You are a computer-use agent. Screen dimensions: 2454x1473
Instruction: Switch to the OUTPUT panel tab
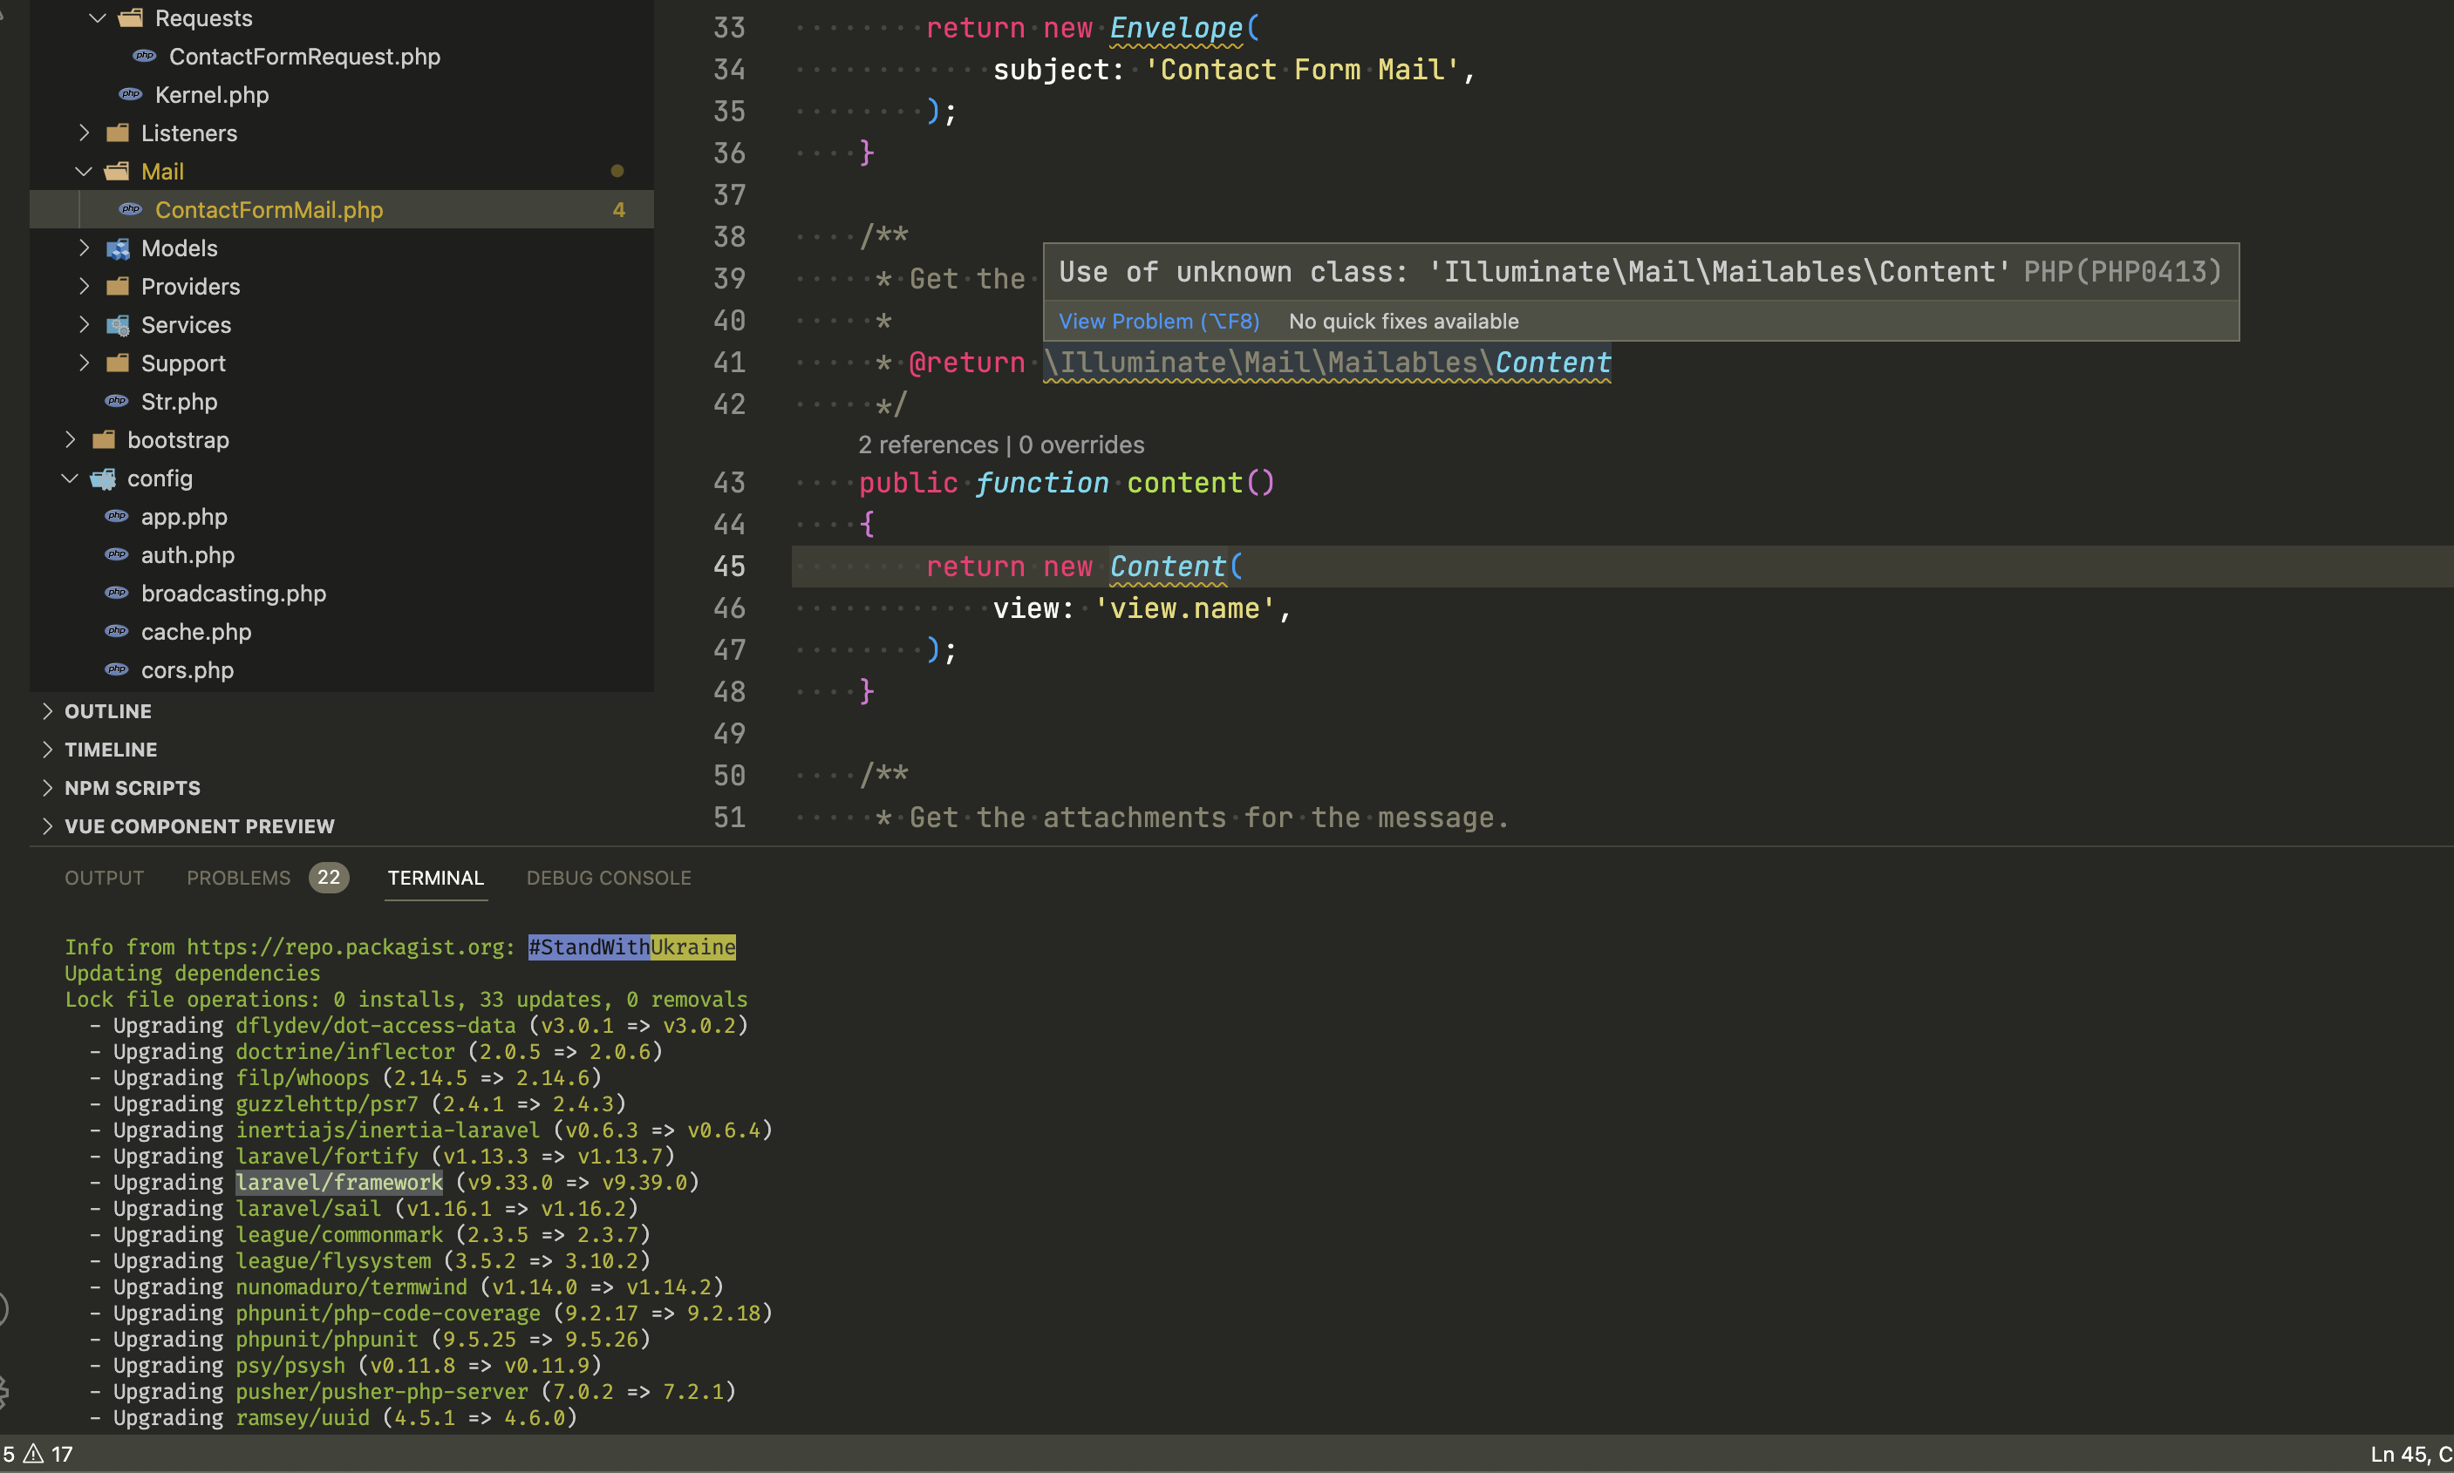click(105, 878)
